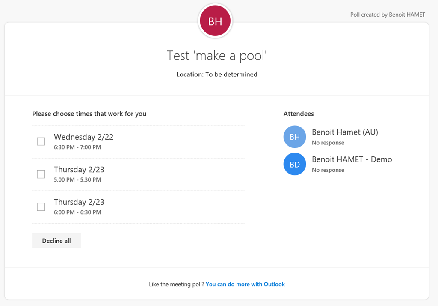Select attendee name Benoit HAMET - Demo
The width and height of the screenshot is (438, 306).
[352, 159]
